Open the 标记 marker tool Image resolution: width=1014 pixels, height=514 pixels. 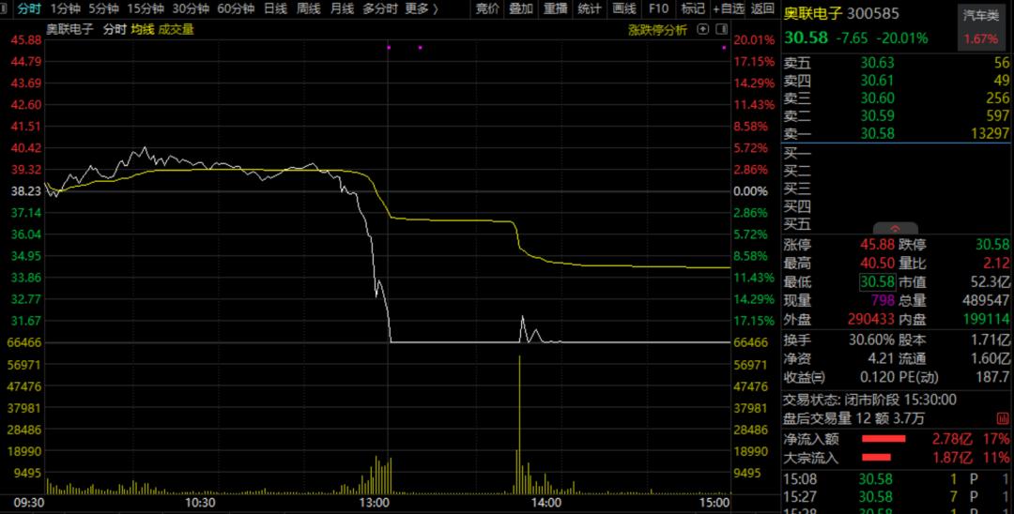pos(693,8)
